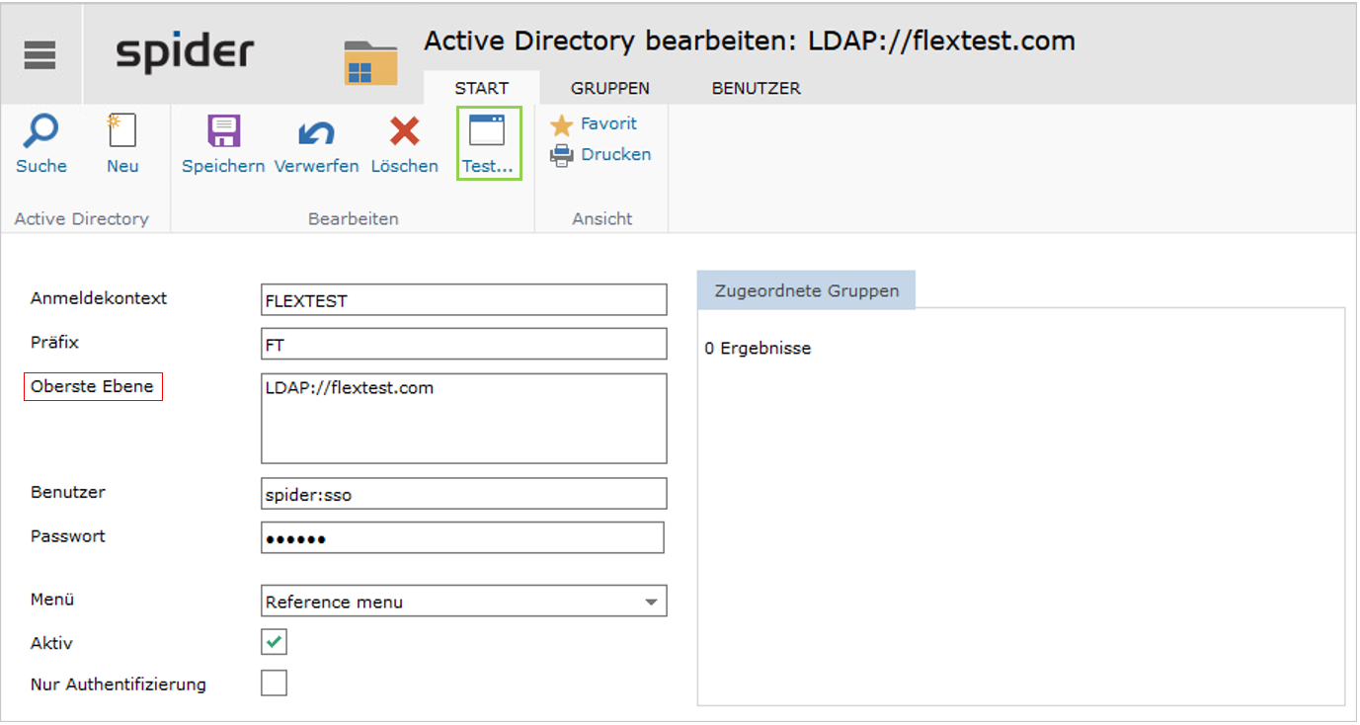Edit the Oberste Ebene text area
This screenshot has height=725, width=1360.
(x=464, y=419)
